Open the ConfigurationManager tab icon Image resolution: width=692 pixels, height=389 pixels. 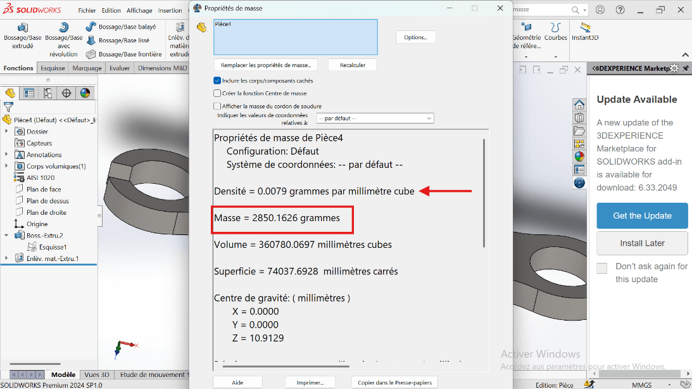47,93
